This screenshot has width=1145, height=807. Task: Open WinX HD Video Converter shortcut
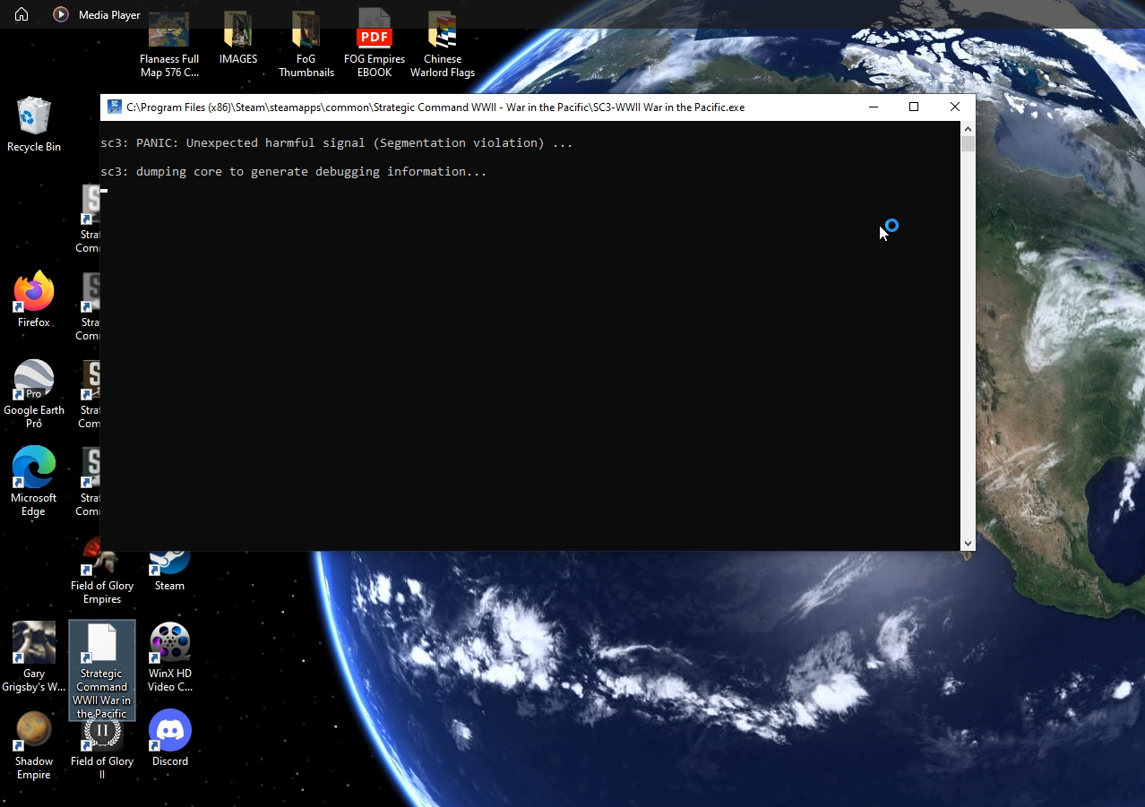click(x=169, y=657)
